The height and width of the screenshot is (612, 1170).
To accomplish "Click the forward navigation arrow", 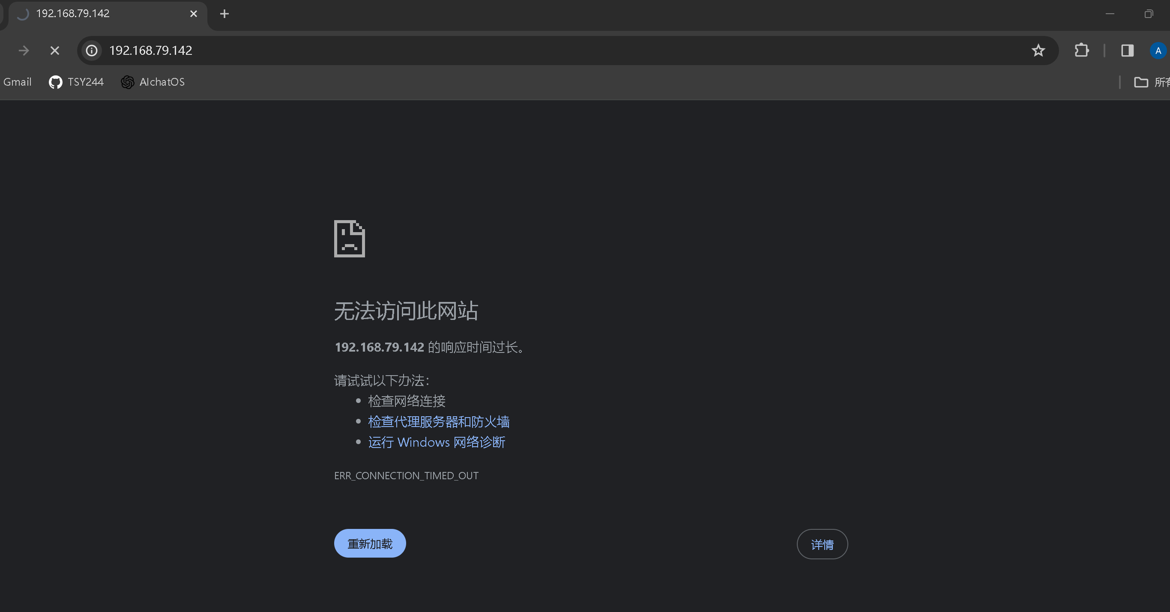I will point(24,51).
